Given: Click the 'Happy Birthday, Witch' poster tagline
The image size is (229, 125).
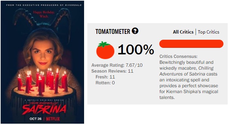Looking at the screenshot, I should pos(44,14).
